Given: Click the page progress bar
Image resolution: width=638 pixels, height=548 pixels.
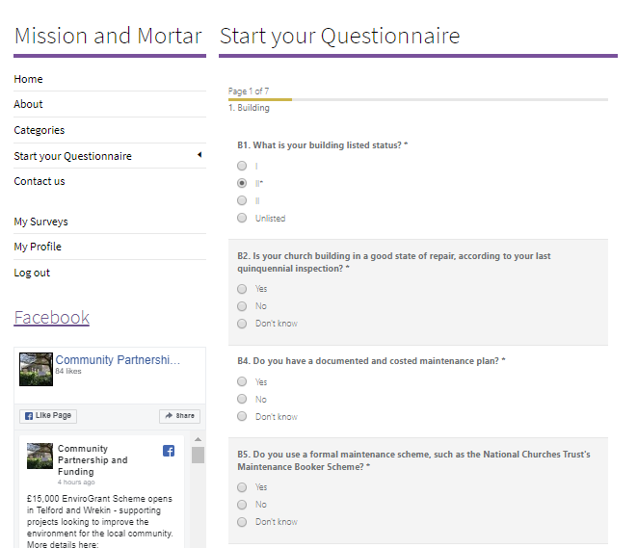Looking at the screenshot, I should pos(418,99).
